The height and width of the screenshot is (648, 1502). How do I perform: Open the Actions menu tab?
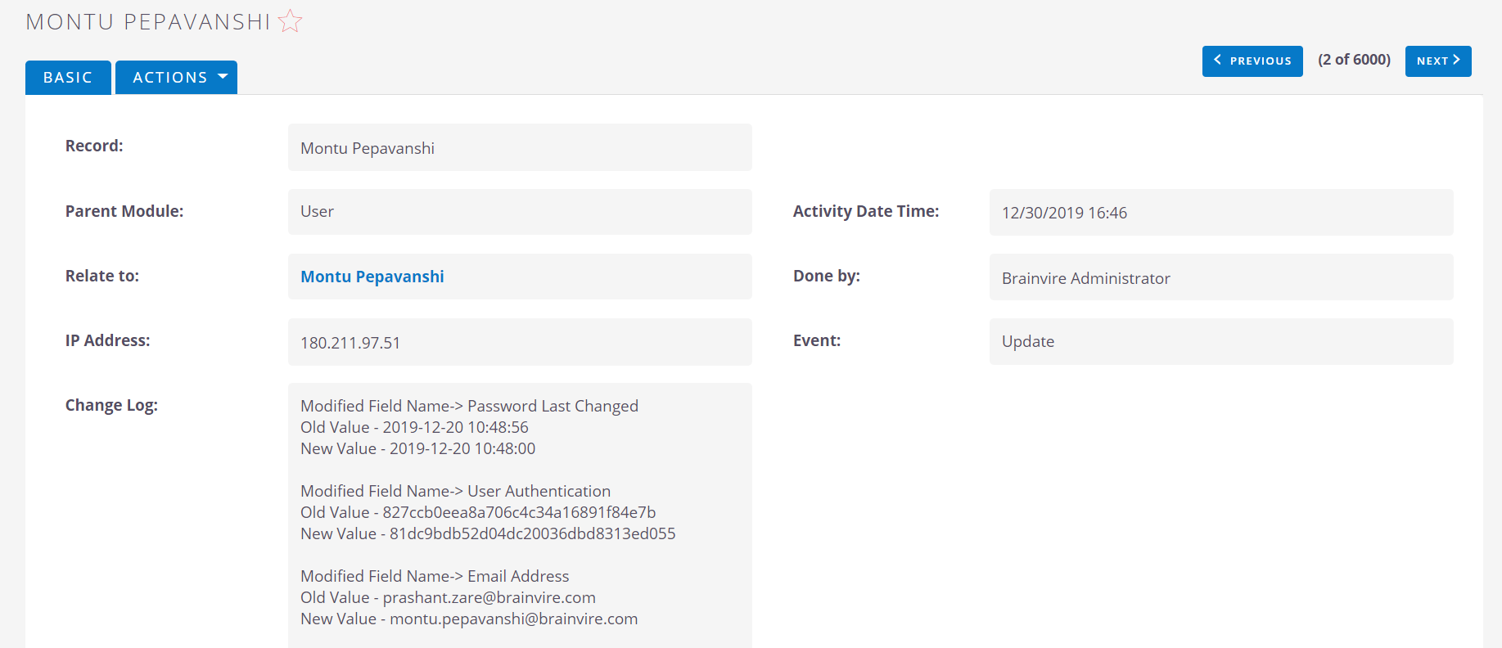[176, 77]
